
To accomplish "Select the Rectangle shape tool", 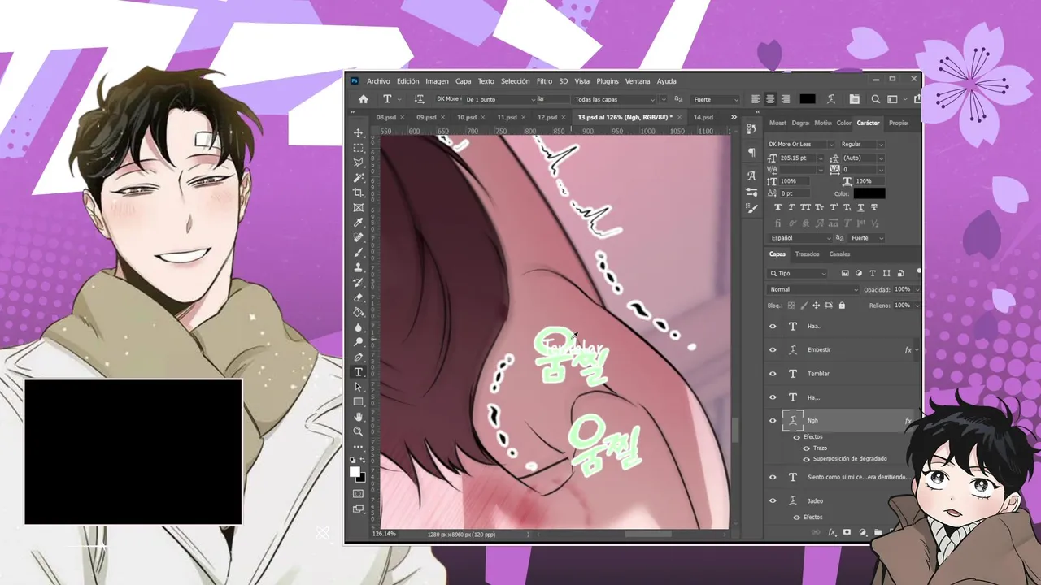I will click(358, 402).
